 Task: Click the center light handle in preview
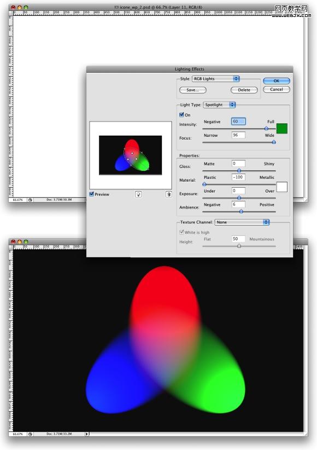point(132,153)
